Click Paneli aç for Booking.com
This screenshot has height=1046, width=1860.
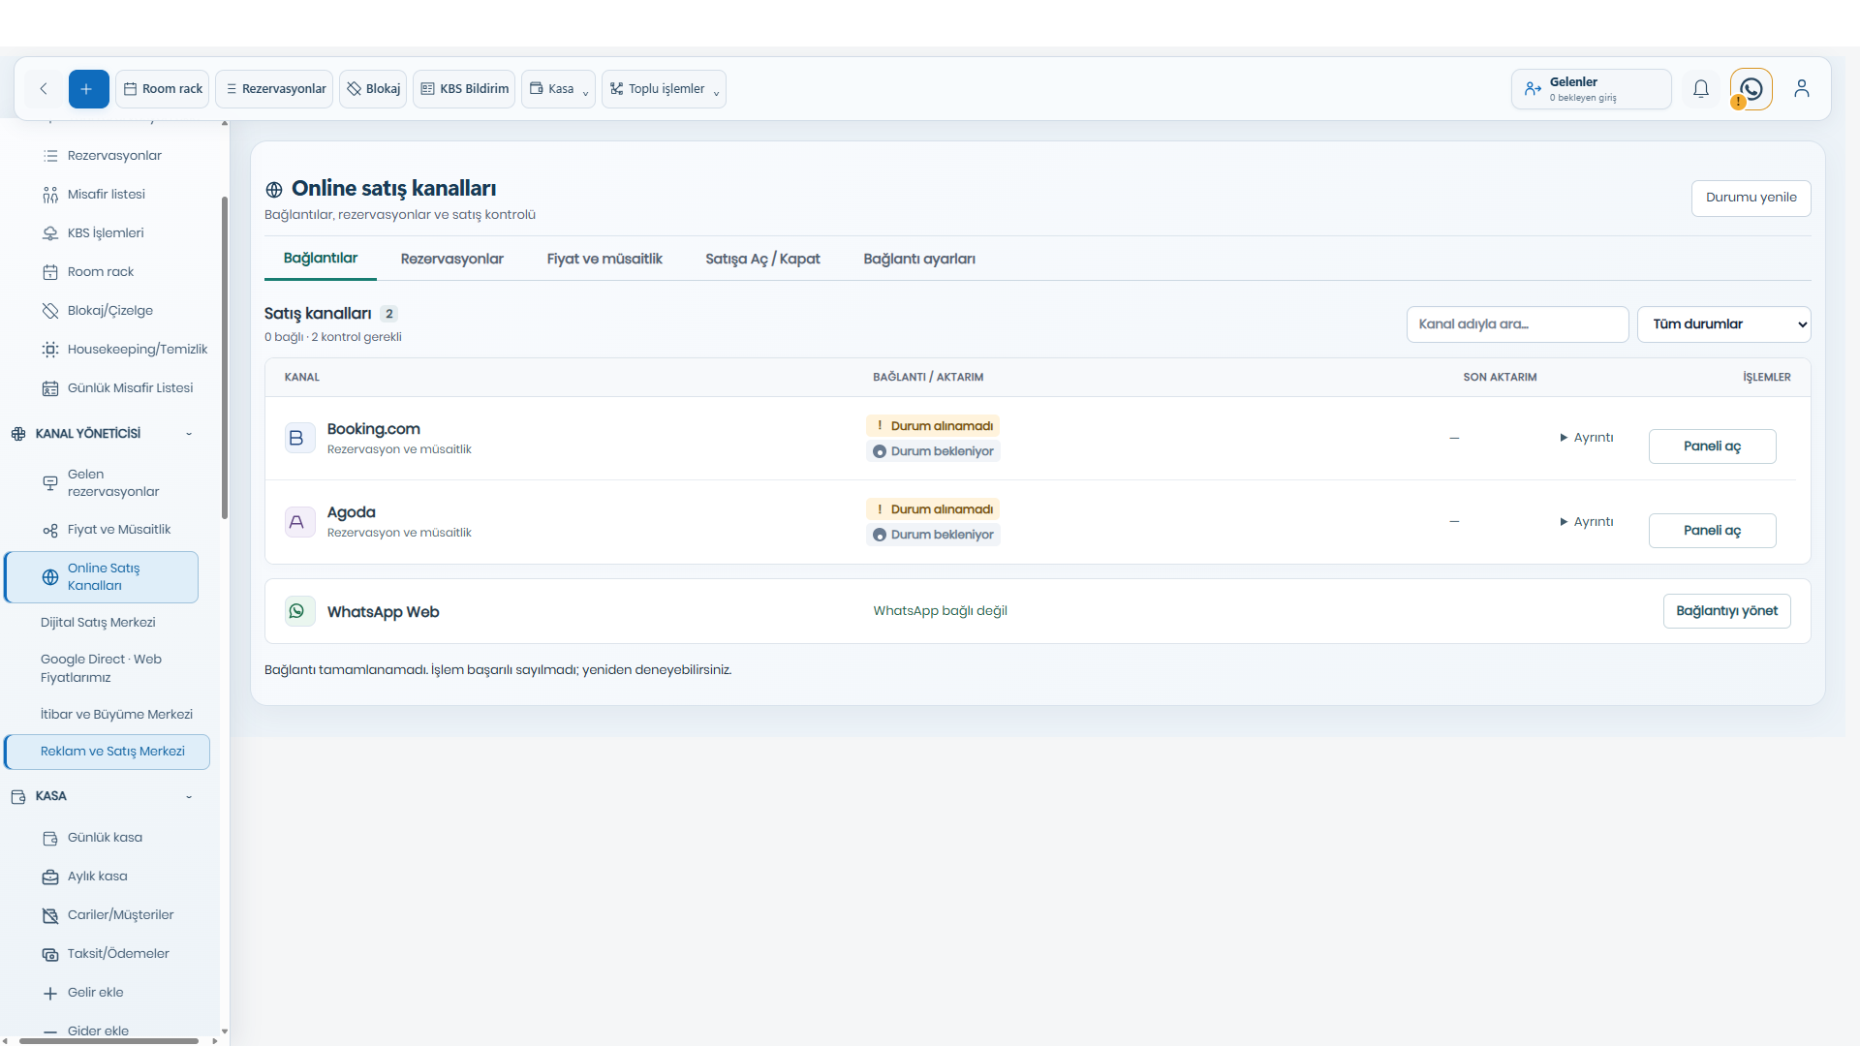(x=1712, y=446)
